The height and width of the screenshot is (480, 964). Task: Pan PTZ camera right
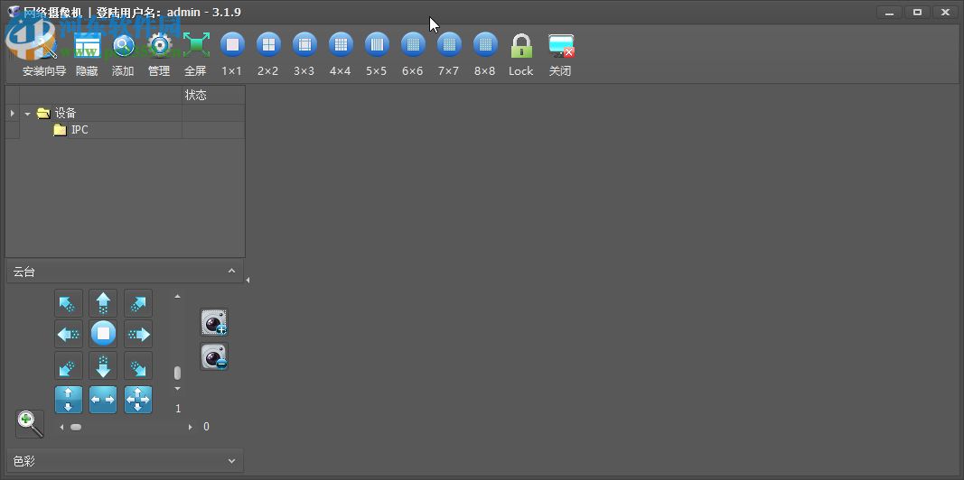[138, 334]
